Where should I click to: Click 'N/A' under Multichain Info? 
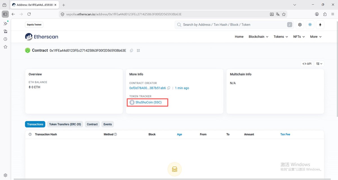click(x=233, y=83)
